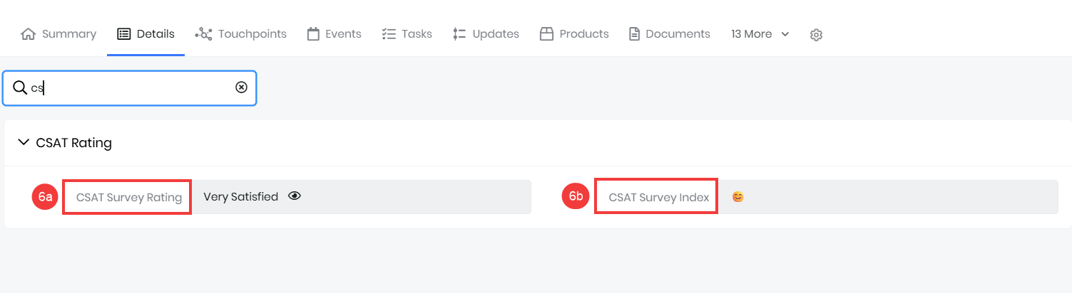Click the Documents file icon
Image resolution: width=1072 pixels, height=293 pixels.
(634, 34)
